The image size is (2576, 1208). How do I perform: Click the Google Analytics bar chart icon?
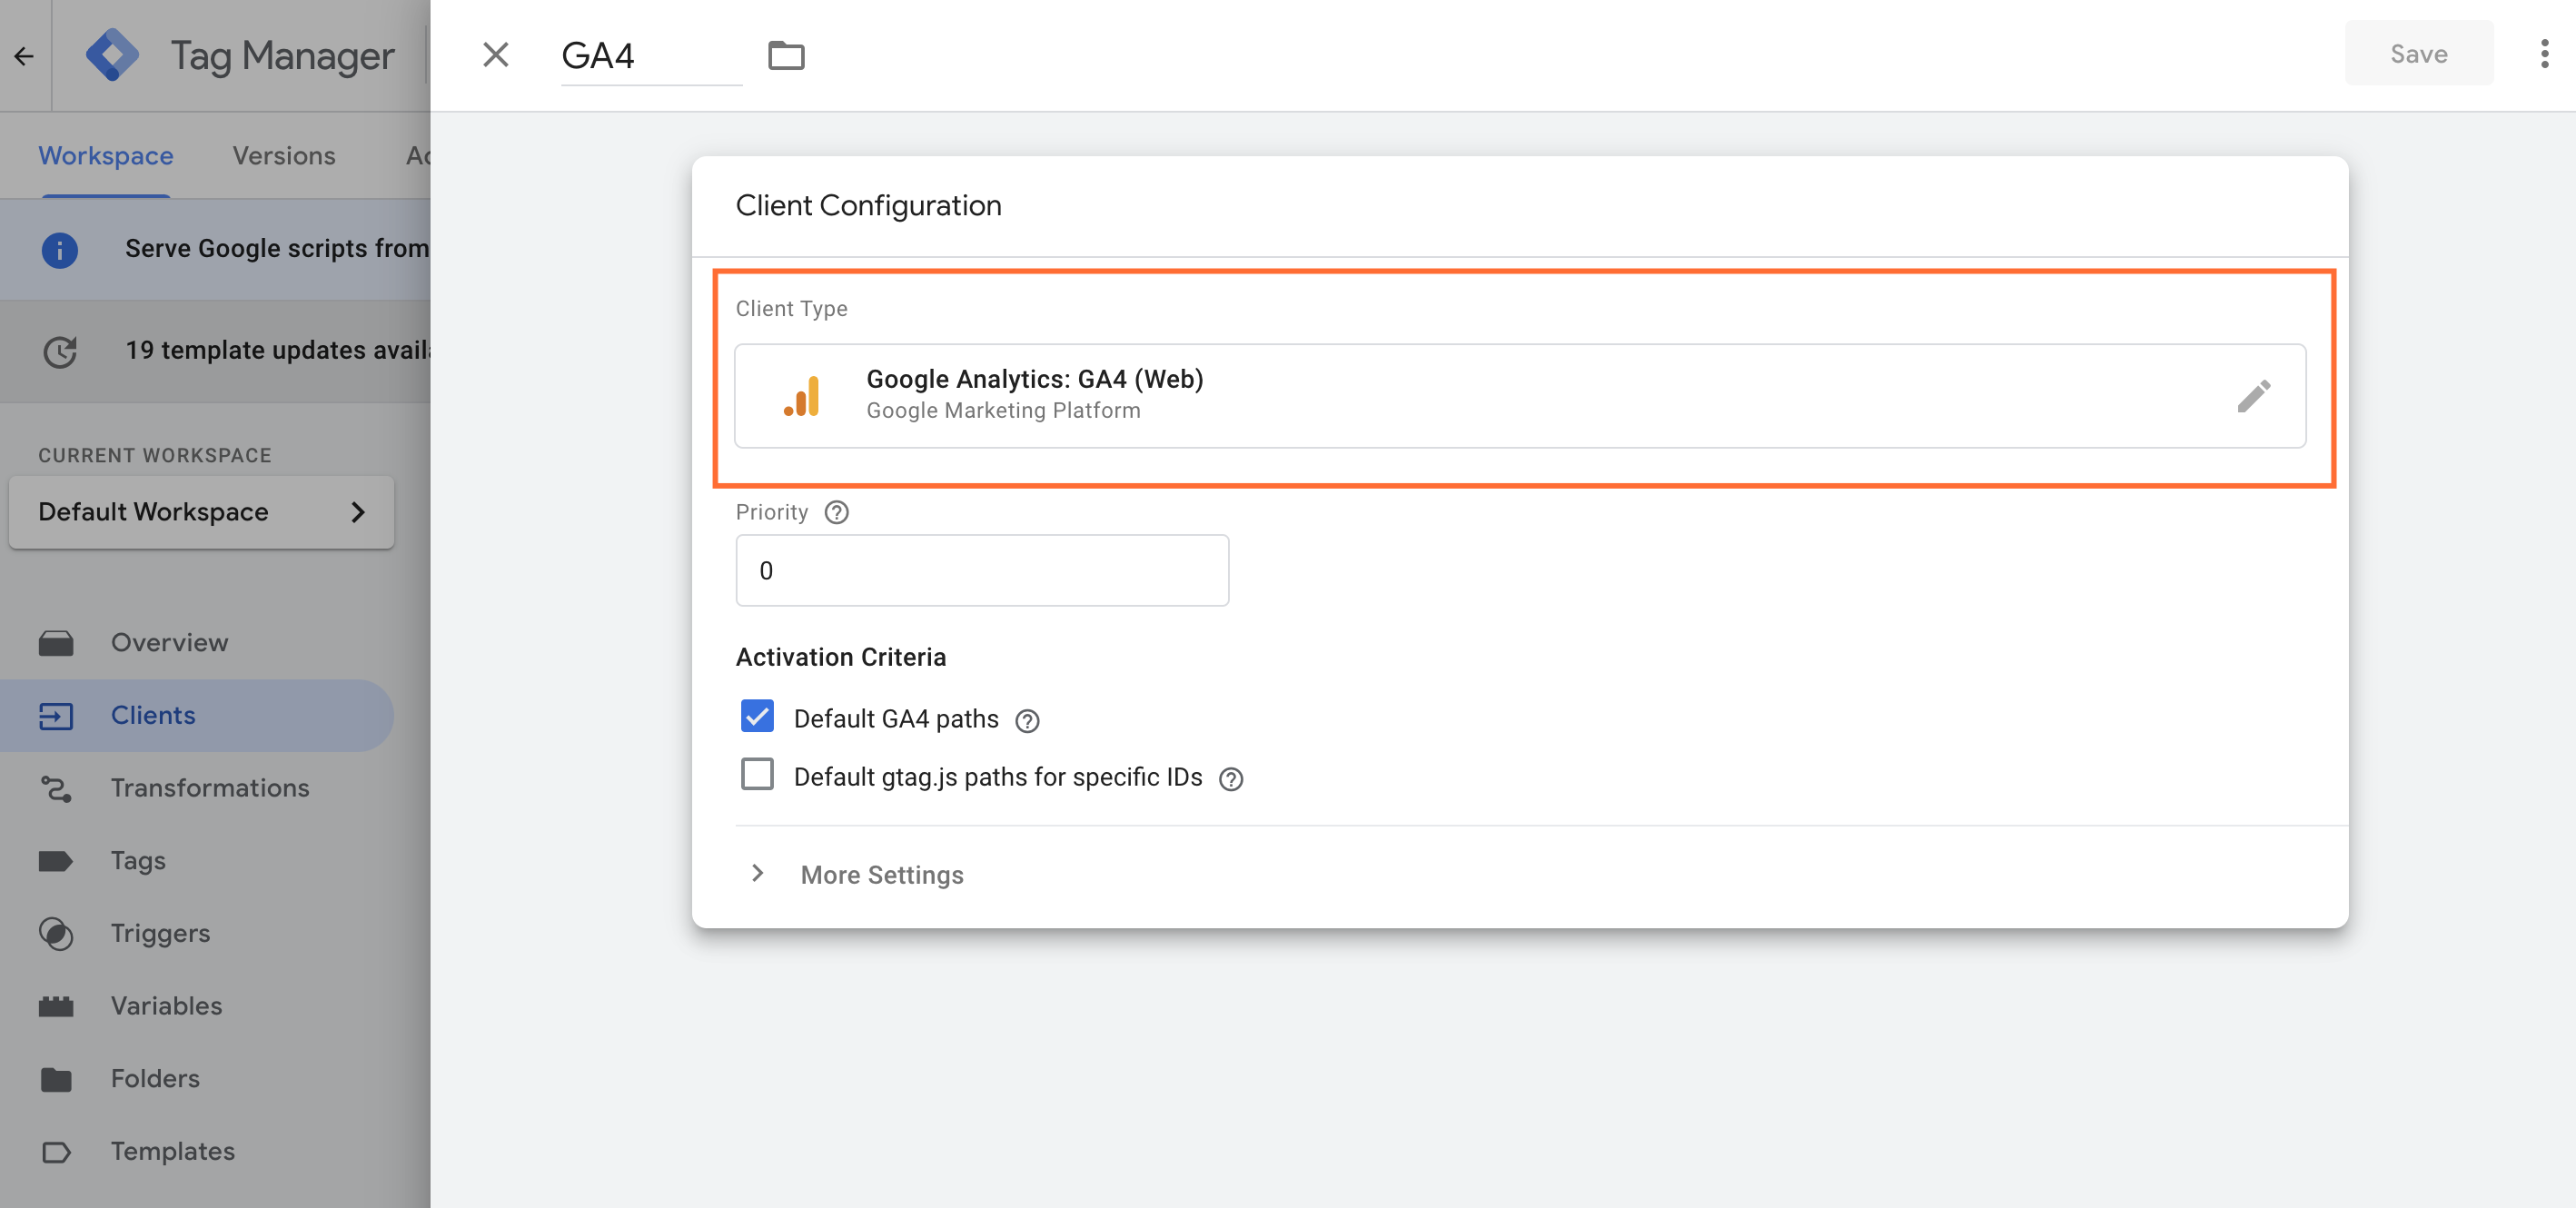click(x=802, y=396)
